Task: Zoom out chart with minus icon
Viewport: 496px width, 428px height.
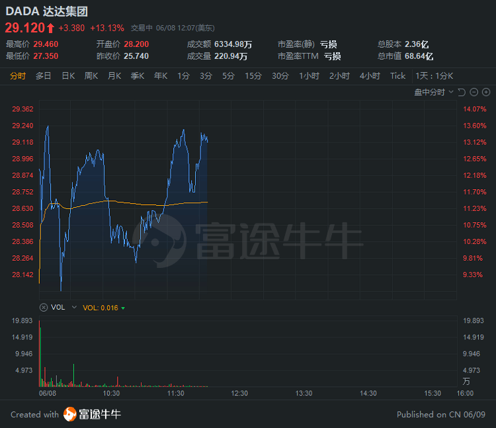Action: [474, 92]
